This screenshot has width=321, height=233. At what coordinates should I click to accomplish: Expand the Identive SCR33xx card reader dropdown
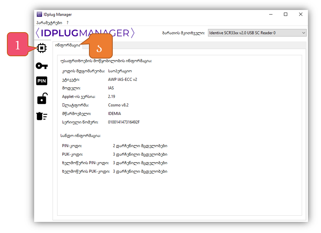click(257, 33)
